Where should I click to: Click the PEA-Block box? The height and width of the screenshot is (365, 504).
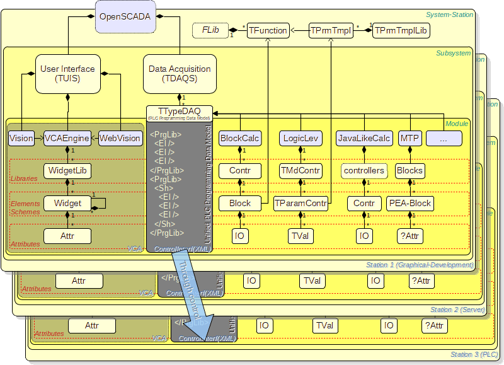pyautogui.click(x=410, y=203)
